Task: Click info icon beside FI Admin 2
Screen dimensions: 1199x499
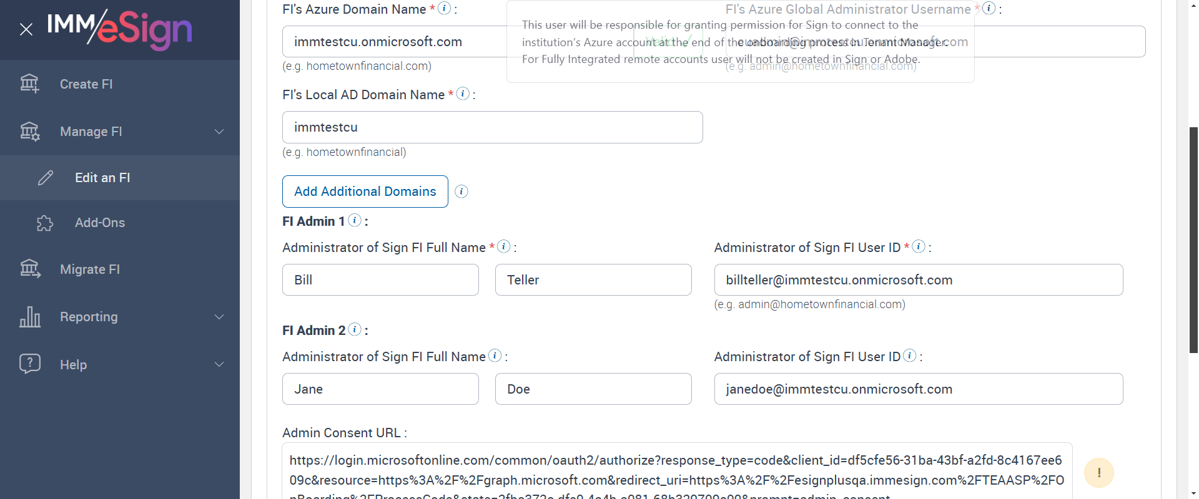Action: (355, 329)
